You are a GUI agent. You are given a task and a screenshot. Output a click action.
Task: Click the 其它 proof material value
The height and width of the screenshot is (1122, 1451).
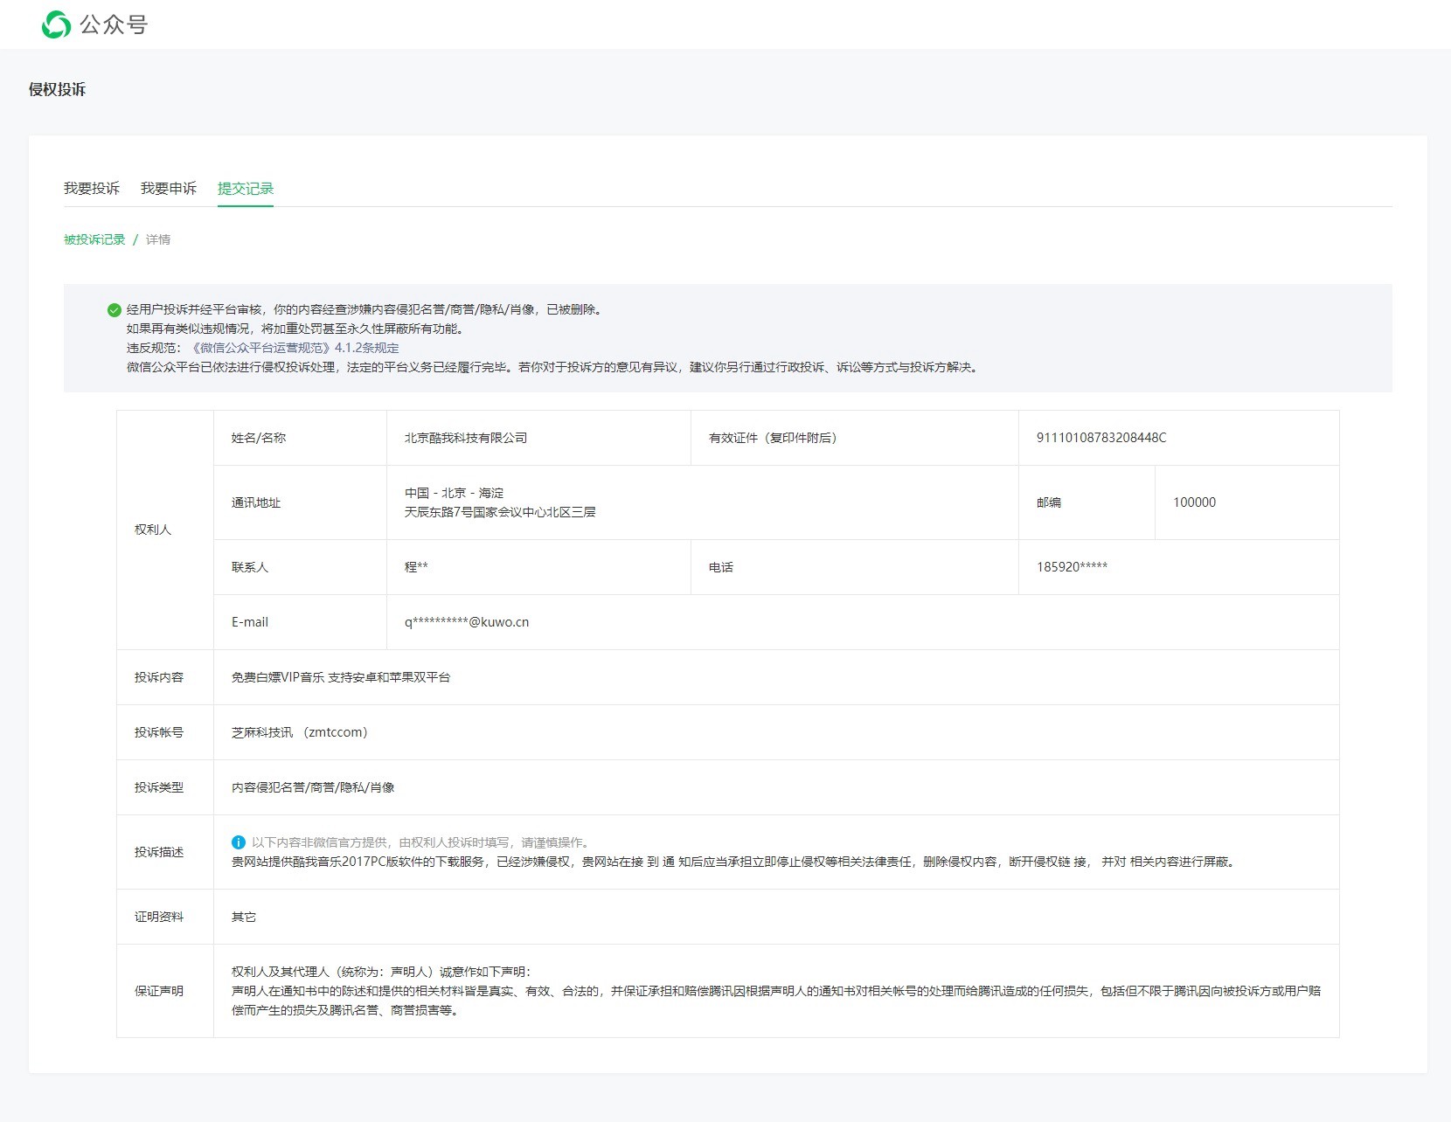[x=244, y=917]
